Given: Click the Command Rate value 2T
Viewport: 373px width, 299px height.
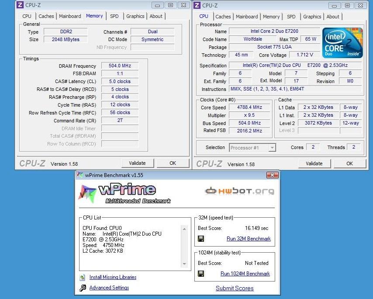Looking at the screenshot, I should tap(120, 120).
